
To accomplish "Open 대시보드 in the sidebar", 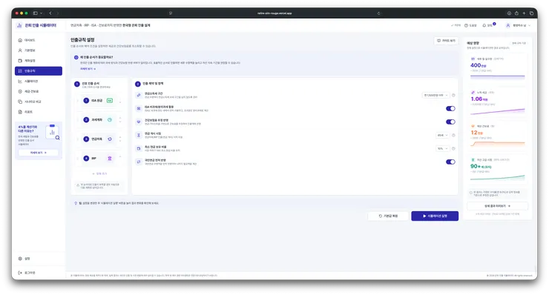I will [x=39, y=40].
